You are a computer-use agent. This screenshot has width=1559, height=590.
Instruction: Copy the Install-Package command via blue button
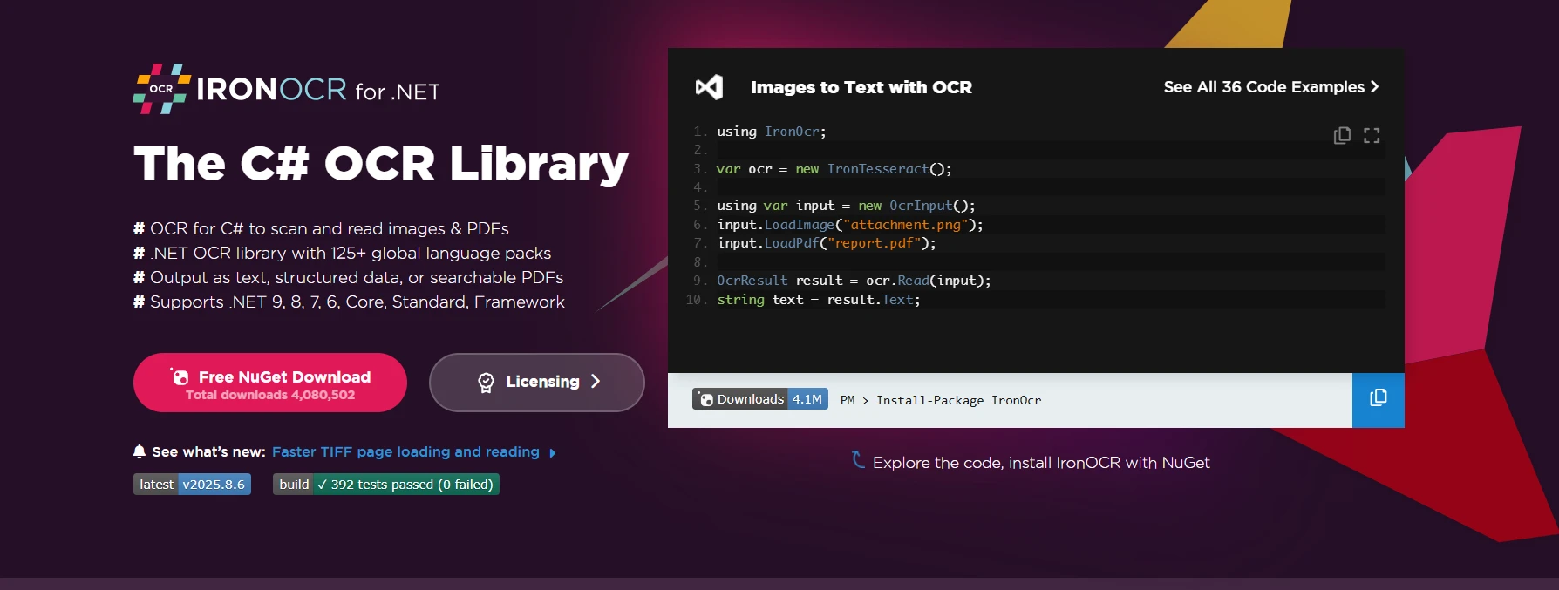(x=1379, y=400)
